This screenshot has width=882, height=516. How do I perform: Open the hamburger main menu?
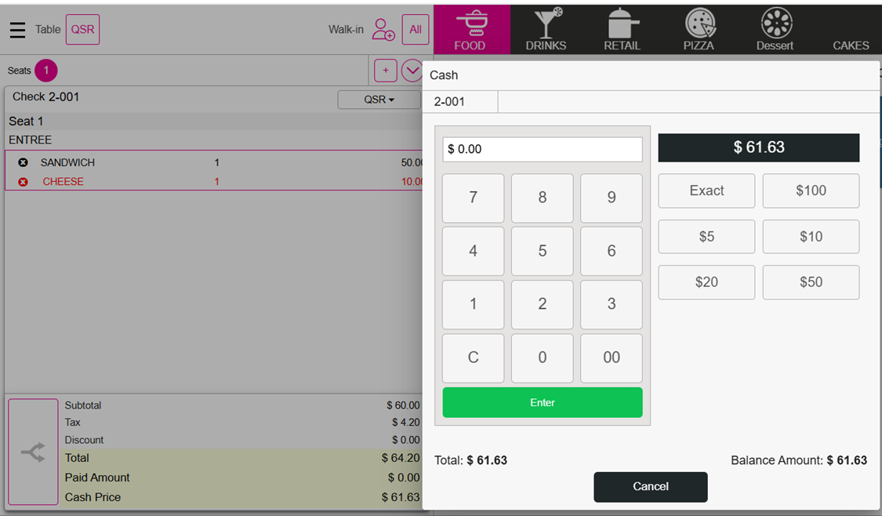17,30
